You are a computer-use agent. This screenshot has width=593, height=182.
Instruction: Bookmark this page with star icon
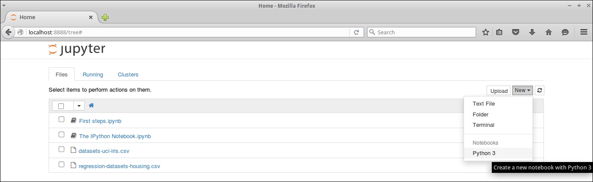(x=486, y=32)
